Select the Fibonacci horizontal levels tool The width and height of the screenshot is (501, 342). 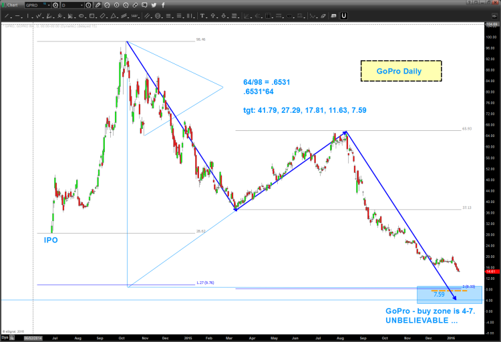pos(168,15)
